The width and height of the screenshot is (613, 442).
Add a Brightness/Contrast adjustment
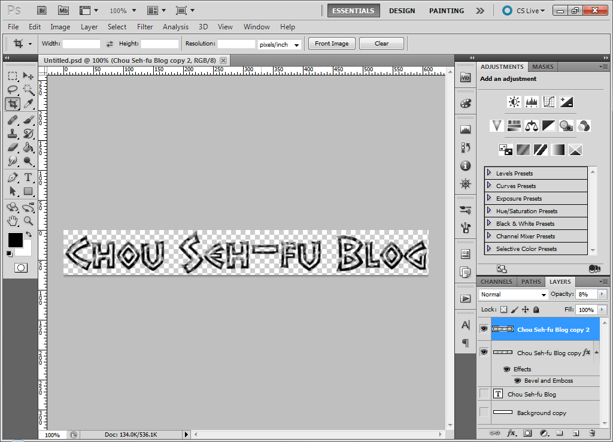(514, 102)
